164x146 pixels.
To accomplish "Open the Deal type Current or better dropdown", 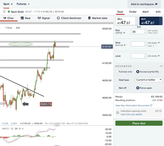I will coord(149,80).
